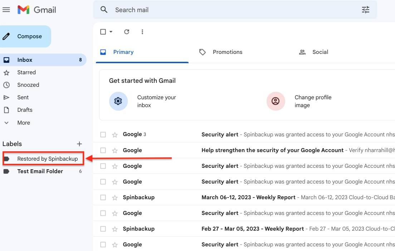Star the Google 3 Security alert conversation
Screen dimensions: 395x251
click(x=115, y=135)
